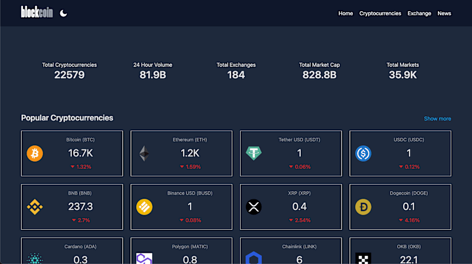Click the XRP black X icon
The image size is (472, 264).
(x=254, y=207)
